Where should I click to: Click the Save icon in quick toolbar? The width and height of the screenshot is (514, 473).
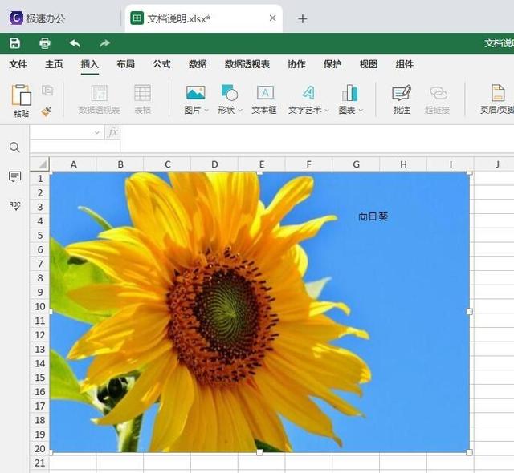[14, 43]
